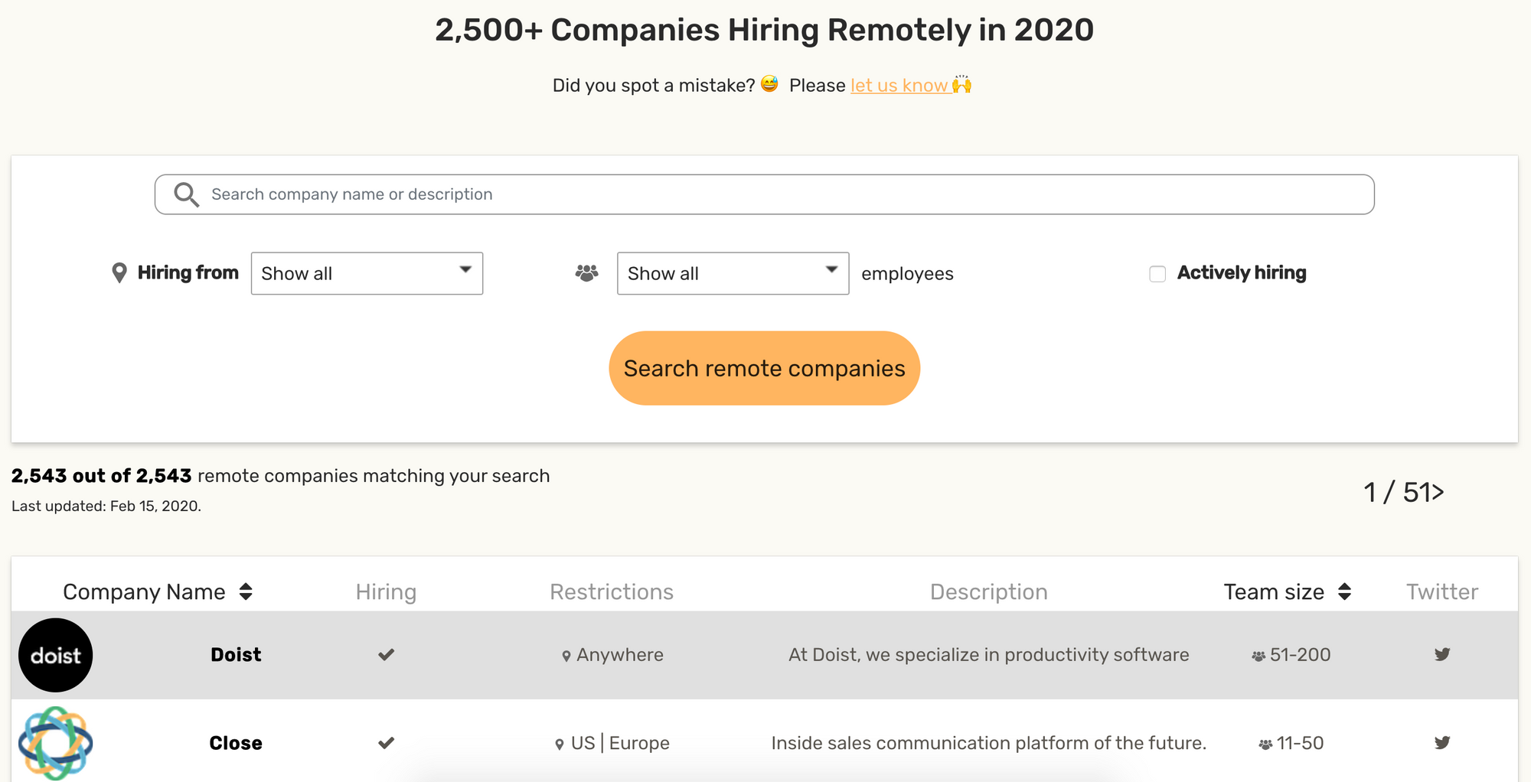Click the Twitter icon in the Close row
The height and width of the screenshot is (782, 1531).
[x=1441, y=742]
